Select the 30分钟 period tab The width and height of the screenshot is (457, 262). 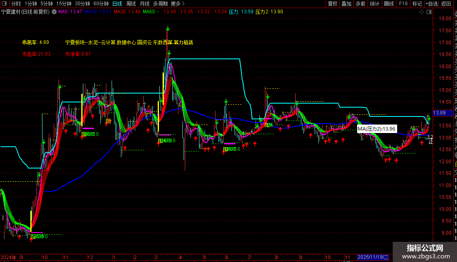click(x=83, y=4)
